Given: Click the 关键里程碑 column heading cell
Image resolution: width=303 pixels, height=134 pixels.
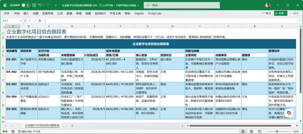Looking at the screenshot, I should click(72, 55).
